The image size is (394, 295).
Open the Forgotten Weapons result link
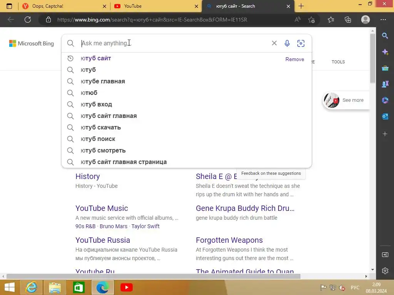click(x=229, y=240)
